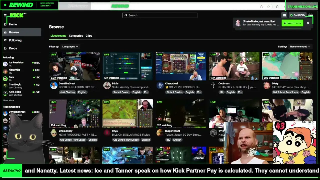Switch to the Categories tab
The width and height of the screenshot is (320, 180).
coord(76,36)
